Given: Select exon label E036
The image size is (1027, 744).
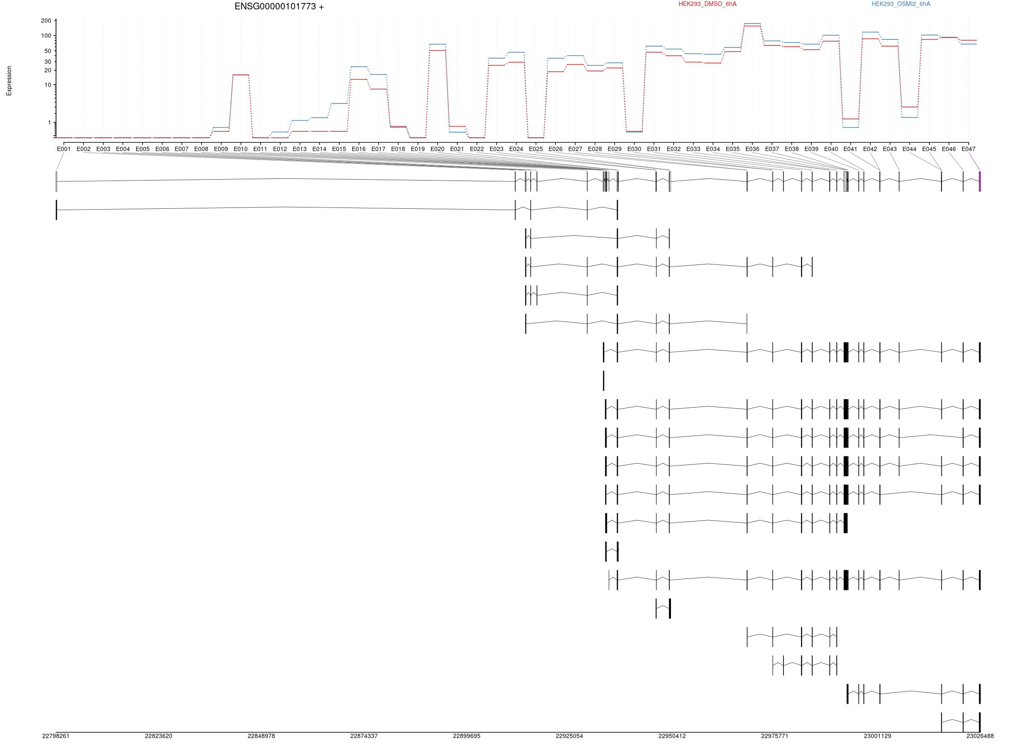Looking at the screenshot, I should [752, 149].
